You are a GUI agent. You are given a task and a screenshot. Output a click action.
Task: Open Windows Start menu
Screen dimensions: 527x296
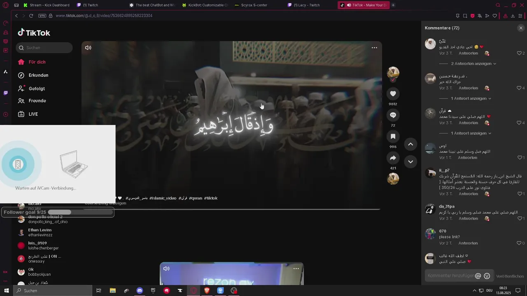(x=6, y=291)
